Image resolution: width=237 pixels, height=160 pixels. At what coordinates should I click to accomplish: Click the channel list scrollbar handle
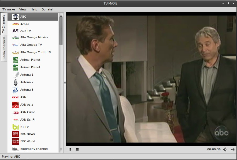point(61,31)
